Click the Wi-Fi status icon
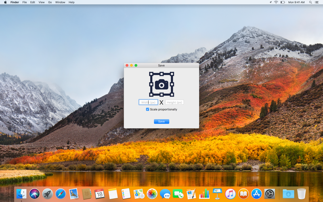This screenshot has width=323, height=202. (x=276, y=2)
